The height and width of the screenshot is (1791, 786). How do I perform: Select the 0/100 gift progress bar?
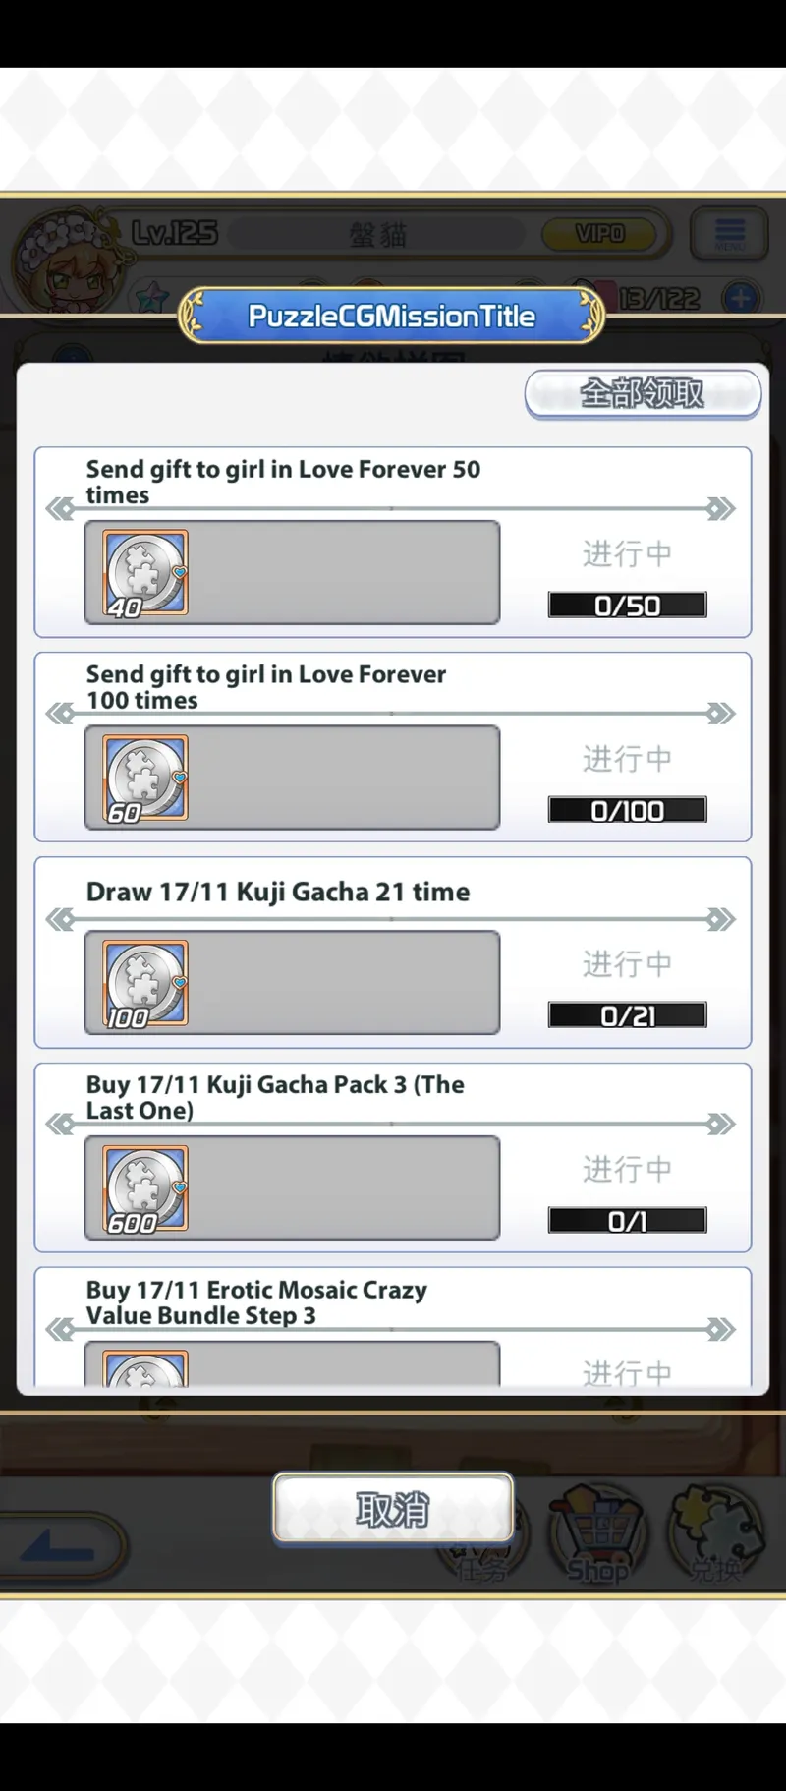(627, 810)
